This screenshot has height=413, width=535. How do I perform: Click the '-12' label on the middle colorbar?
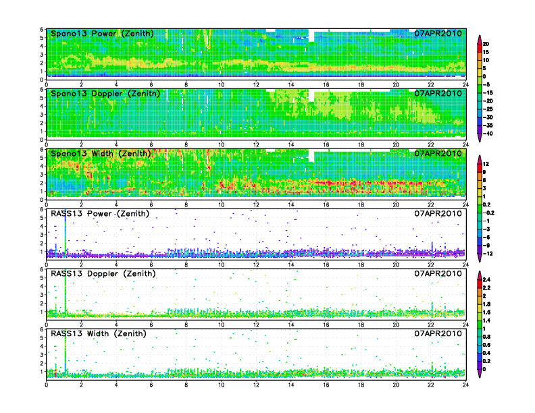(x=488, y=254)
